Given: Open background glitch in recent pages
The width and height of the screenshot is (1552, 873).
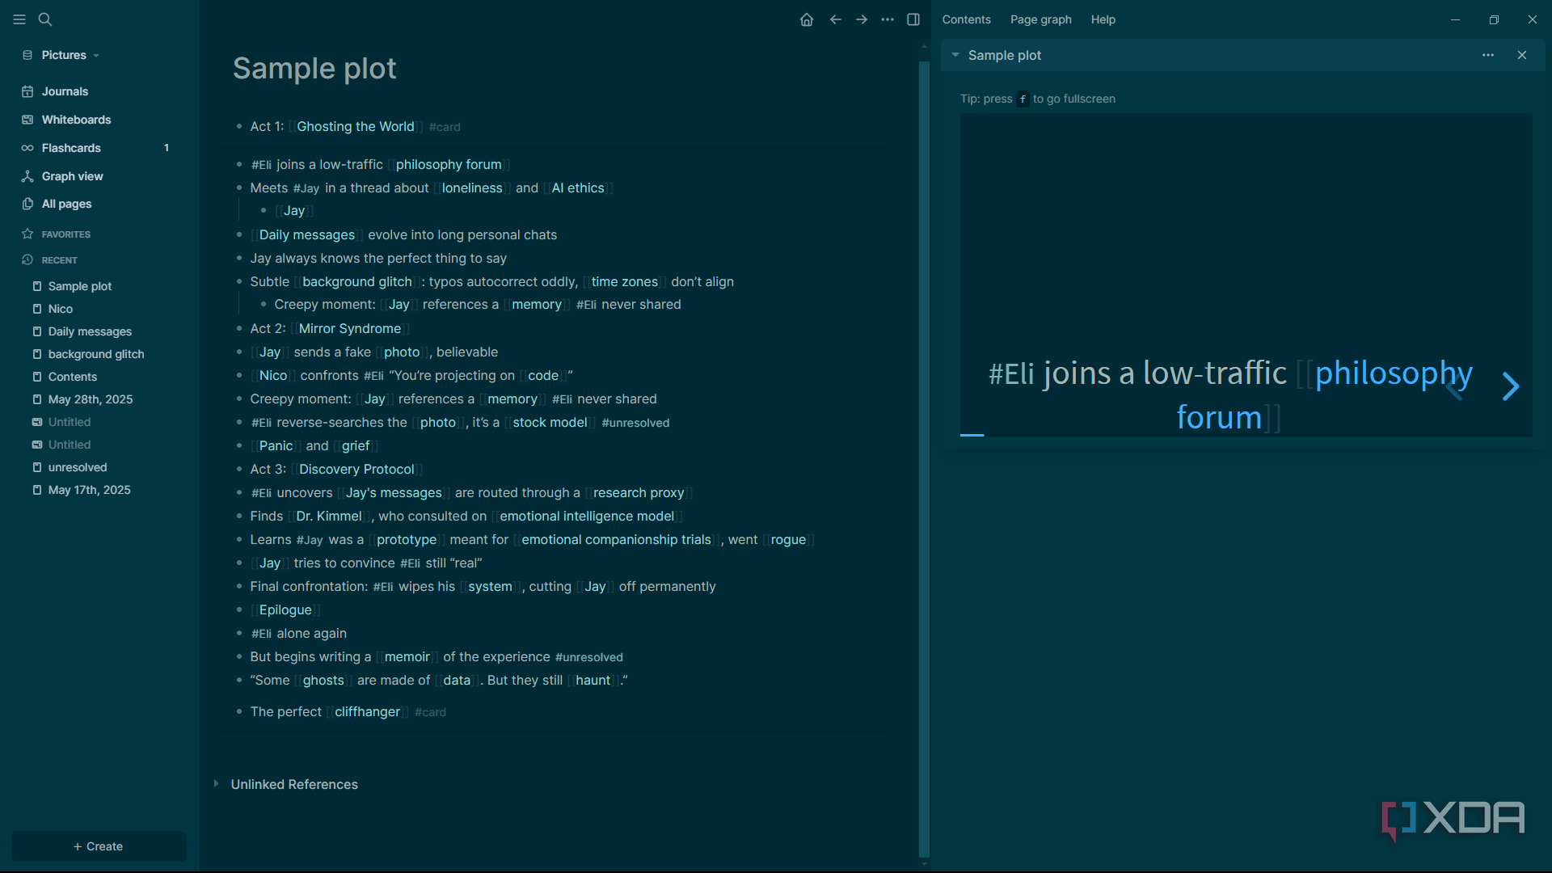Looking at the screenshot, I should pyautogui.click(x=96, y=354).
